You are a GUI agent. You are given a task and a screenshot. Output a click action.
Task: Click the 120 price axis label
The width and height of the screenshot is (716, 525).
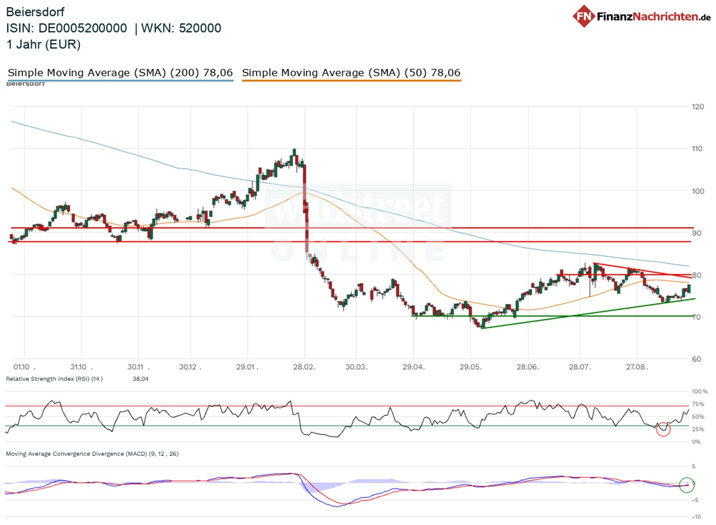click(698, 106)
